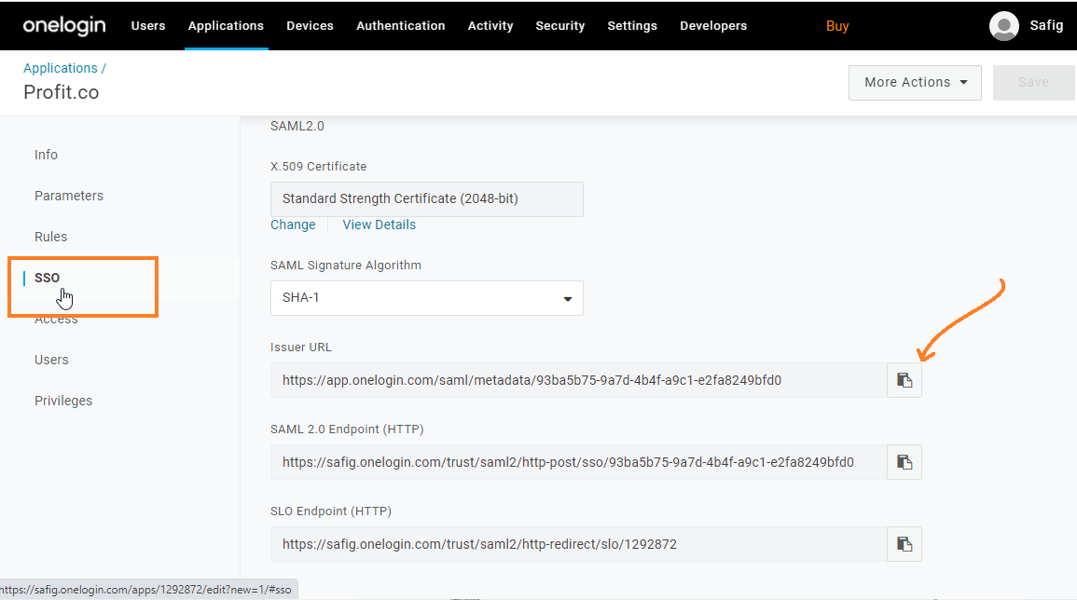Image resolution: width=1077 pixels, height=600 pixels.
Task: Open the Settings menu
Action: point(632,26)
